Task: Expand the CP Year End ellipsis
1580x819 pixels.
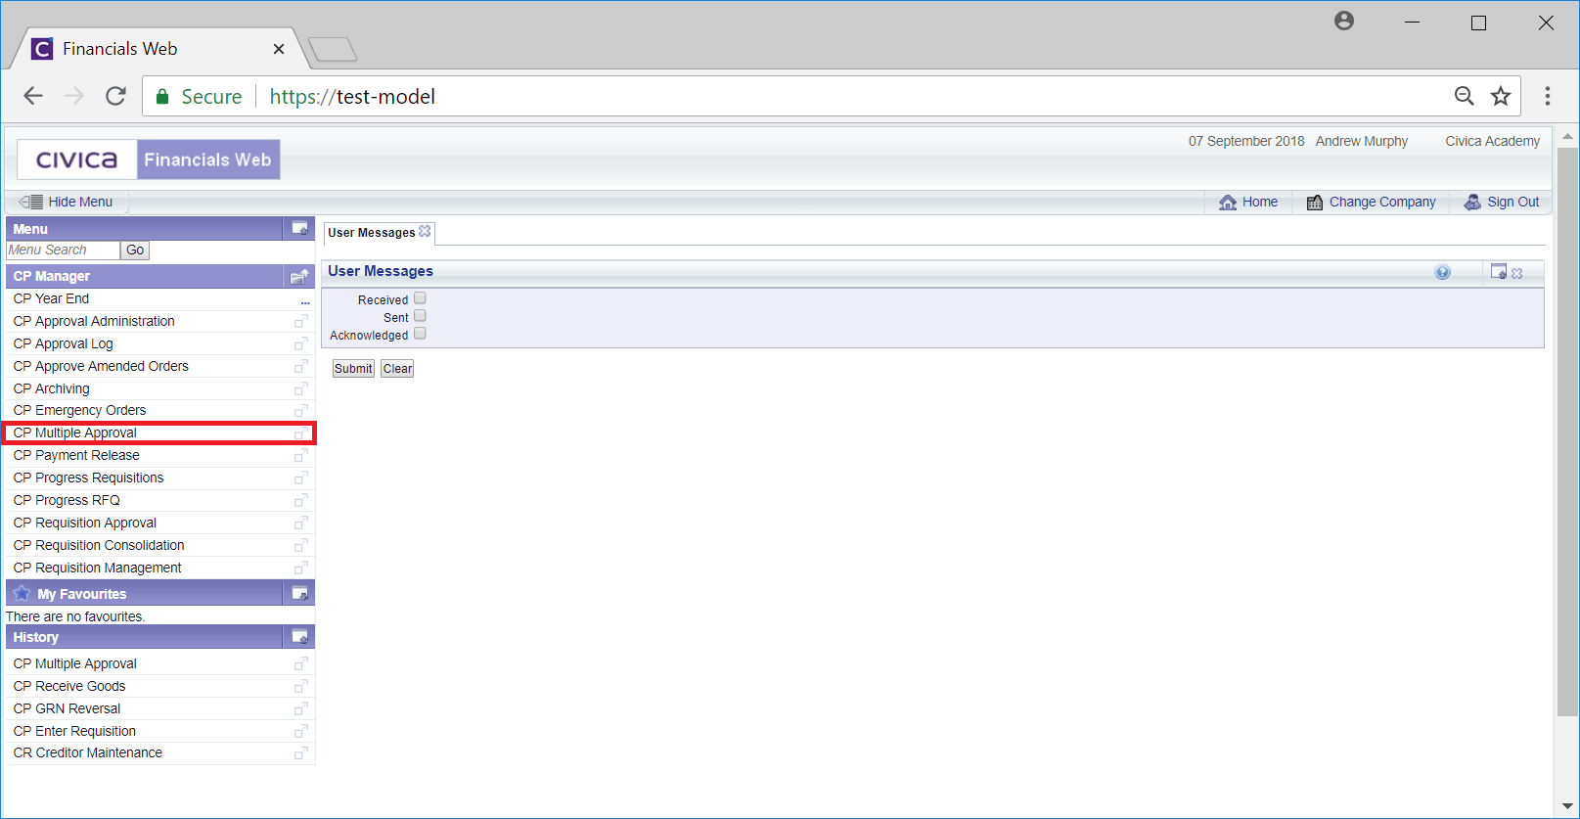Action: tap(305, 301)
